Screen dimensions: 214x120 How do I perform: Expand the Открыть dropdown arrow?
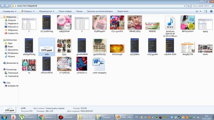coord(34,11)
